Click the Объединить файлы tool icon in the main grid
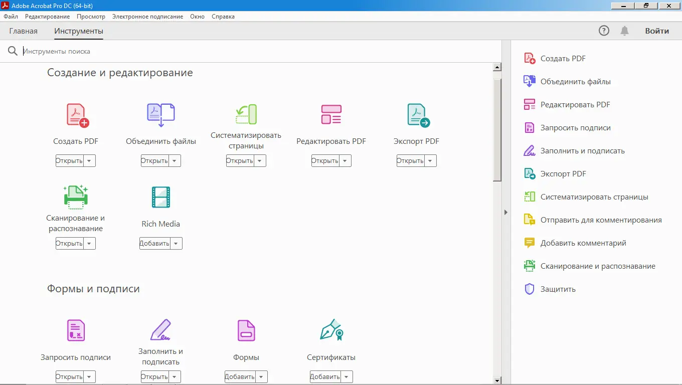 tap(161, 115)
